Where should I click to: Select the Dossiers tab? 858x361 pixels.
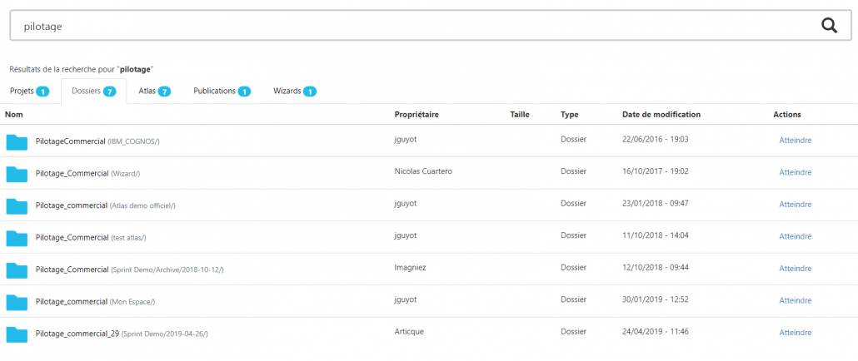(93, 91)
